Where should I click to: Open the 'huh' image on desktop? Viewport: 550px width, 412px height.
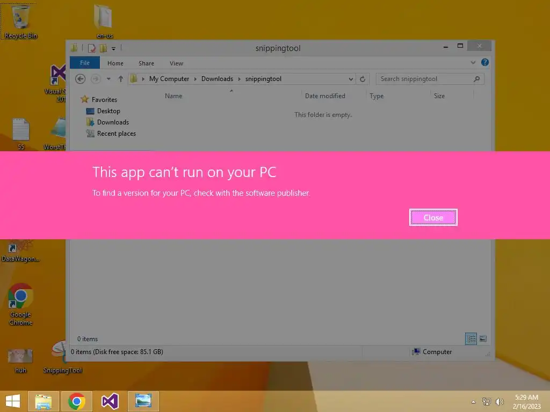pos(20,361)
